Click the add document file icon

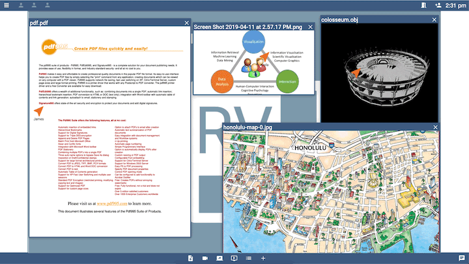pos(190,258)
